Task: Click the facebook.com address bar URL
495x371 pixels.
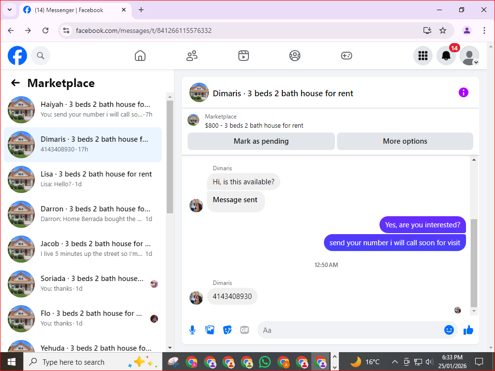Action: [144, 30]
